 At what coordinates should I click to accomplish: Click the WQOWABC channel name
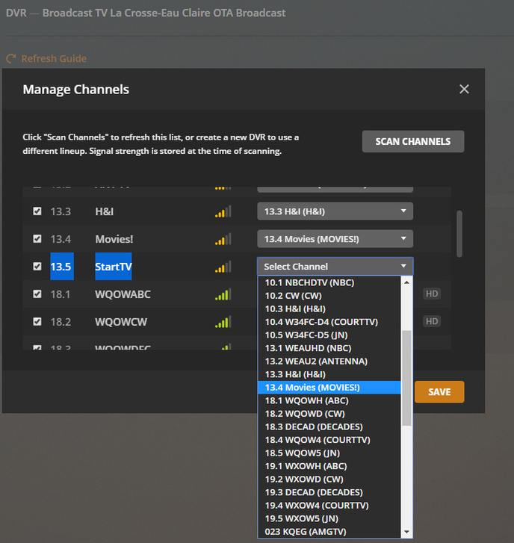(x=123, y=294)
